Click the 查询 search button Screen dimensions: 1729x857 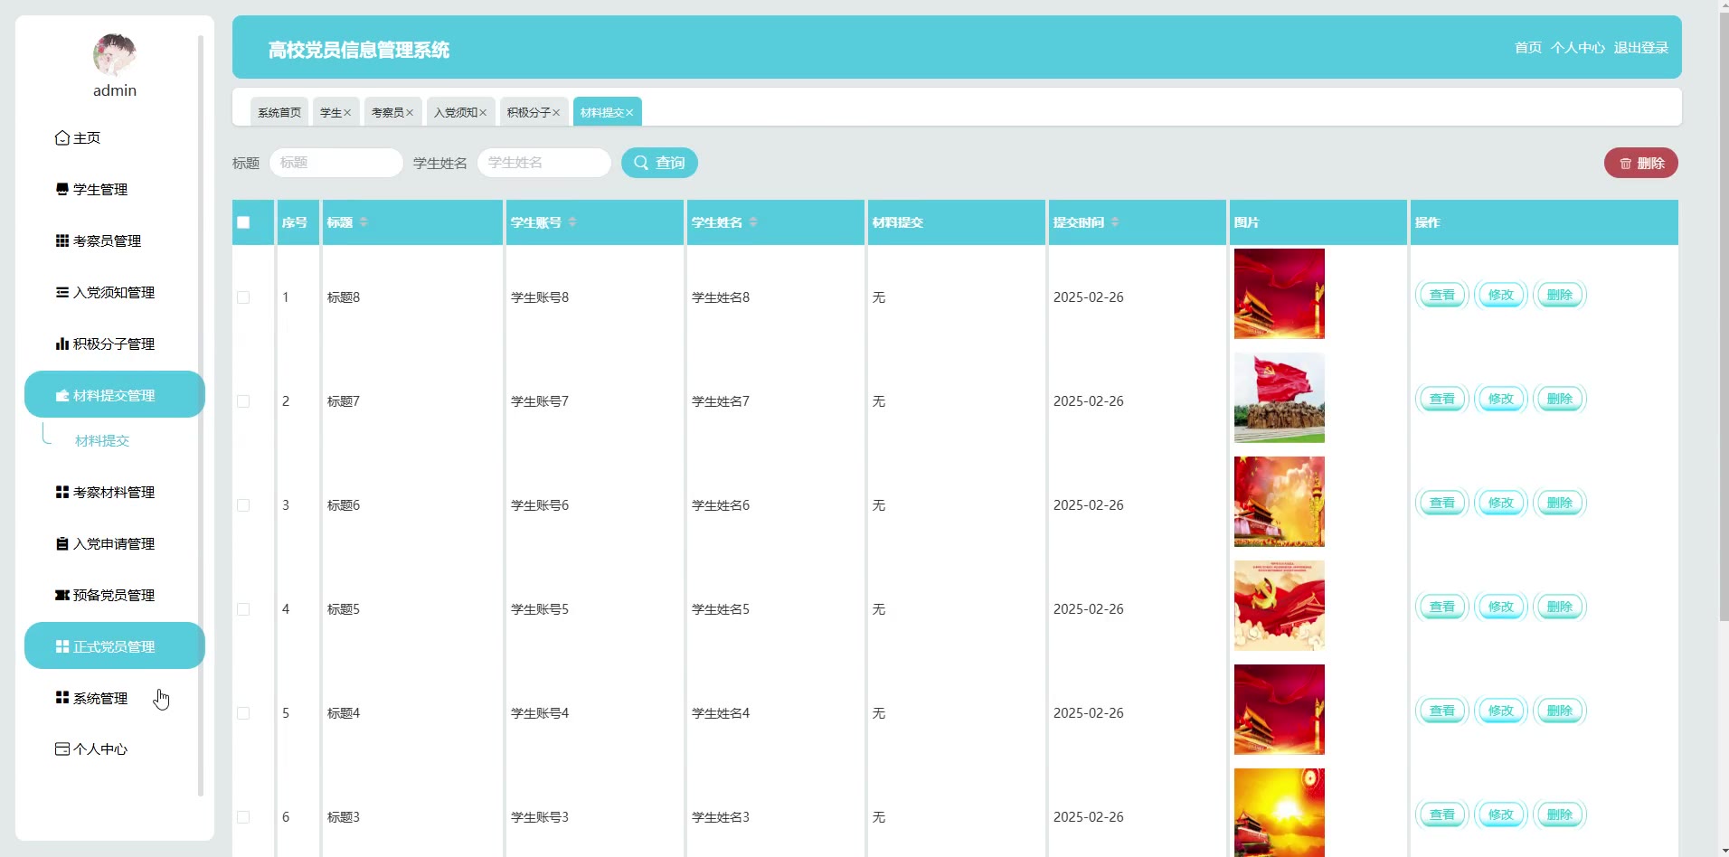click(x=659, y=163)
